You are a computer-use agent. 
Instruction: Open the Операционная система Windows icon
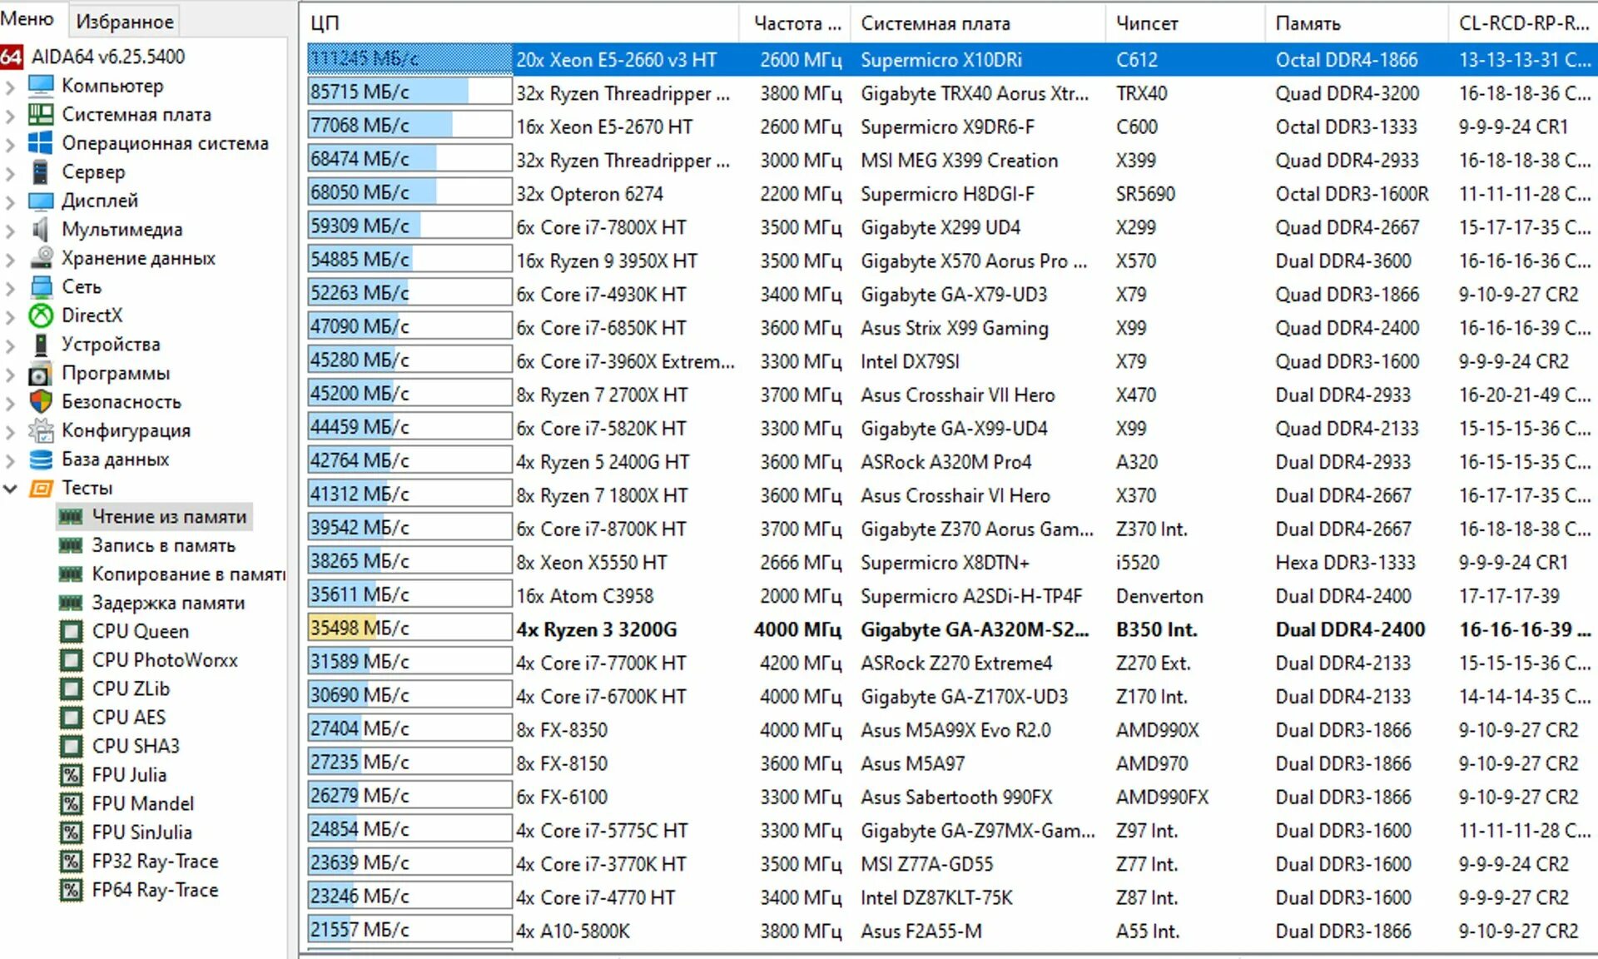pos(41,143)
